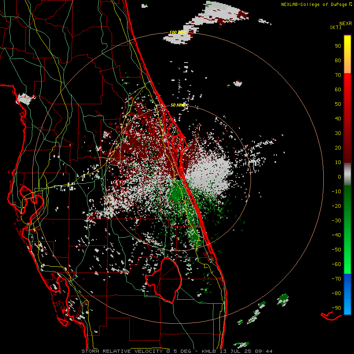
Task: Click the 100 NMI range ring label
Action: pos(178,32)
